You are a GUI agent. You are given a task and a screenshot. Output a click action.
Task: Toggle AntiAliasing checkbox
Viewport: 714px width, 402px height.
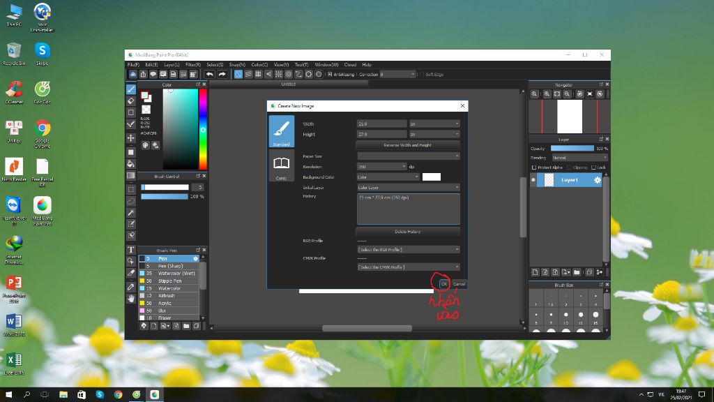tap(330, 74)
